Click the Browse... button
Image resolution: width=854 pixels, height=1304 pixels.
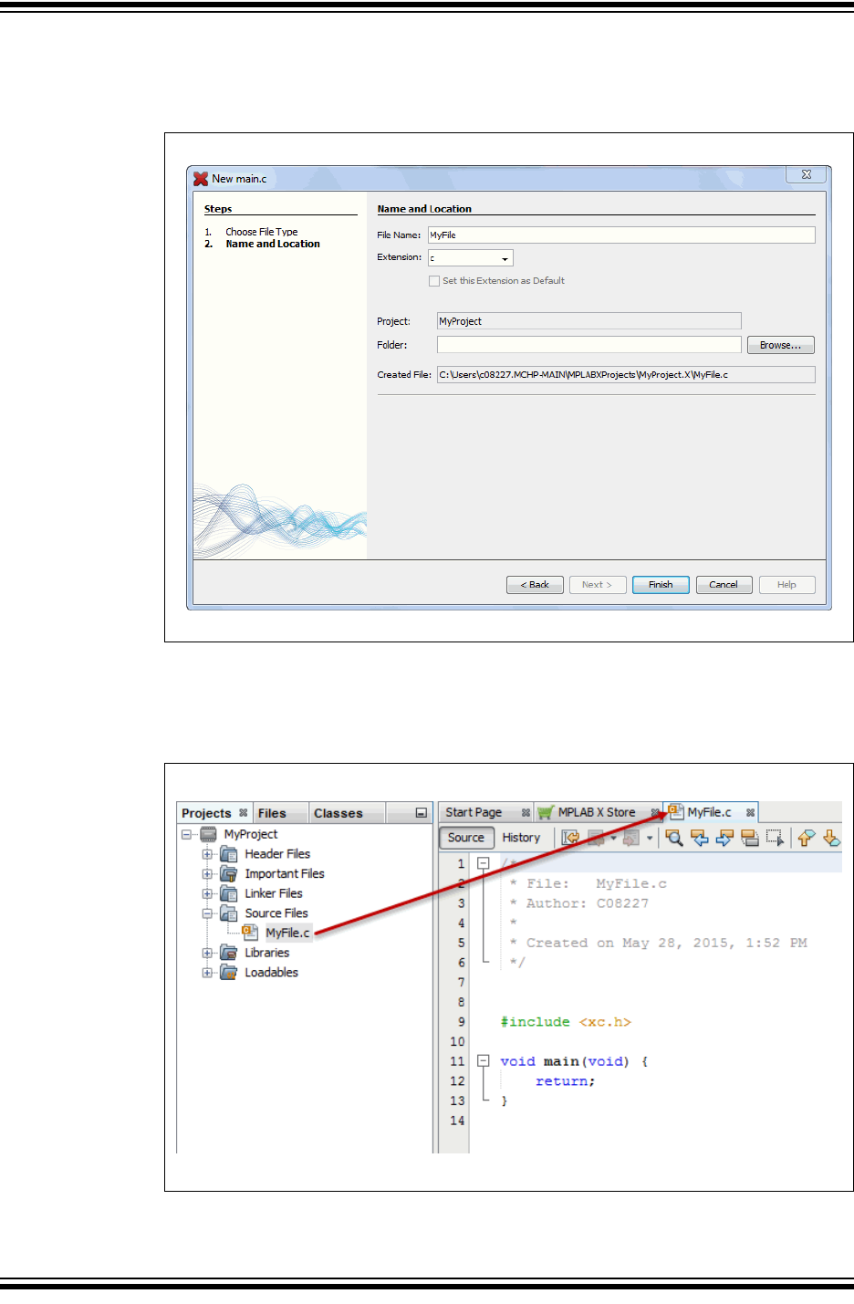click(x=781, y=345)
